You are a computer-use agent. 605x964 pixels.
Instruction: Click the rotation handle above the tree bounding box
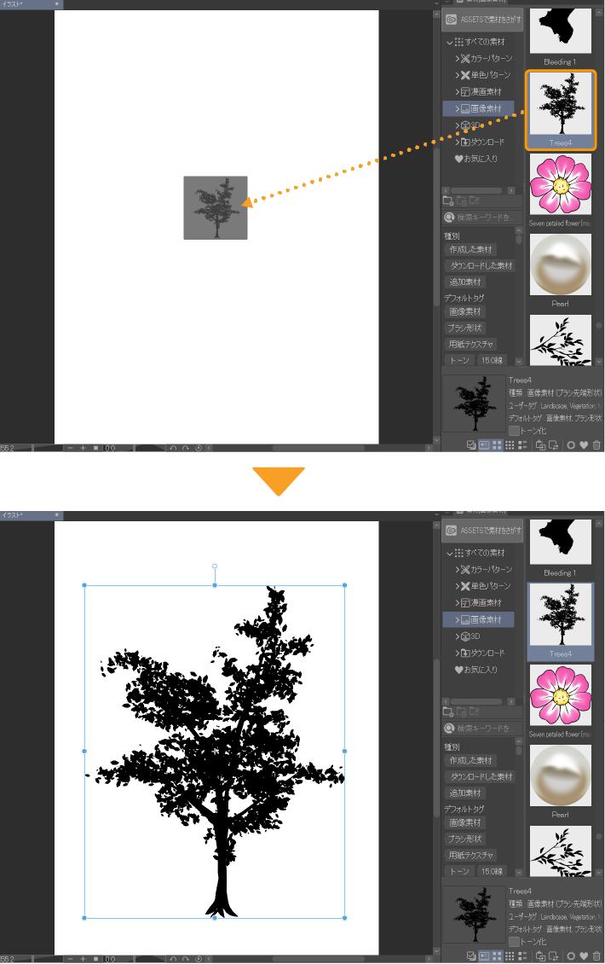click(x=215, y=566)
